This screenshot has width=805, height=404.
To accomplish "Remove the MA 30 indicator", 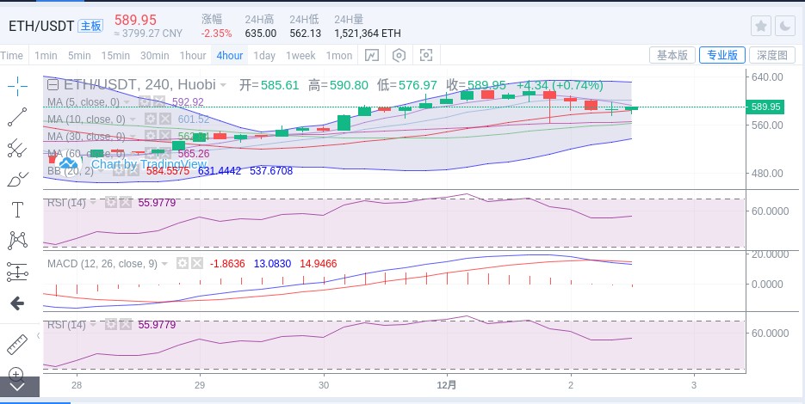I will click(x=164, y=137).
